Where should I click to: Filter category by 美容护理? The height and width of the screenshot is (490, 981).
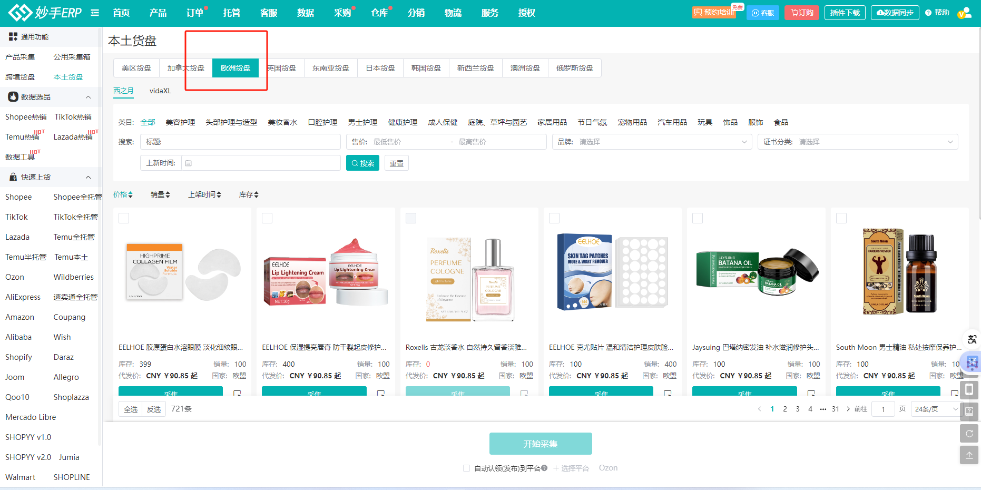pyautogui.click(x=180, y=122)
